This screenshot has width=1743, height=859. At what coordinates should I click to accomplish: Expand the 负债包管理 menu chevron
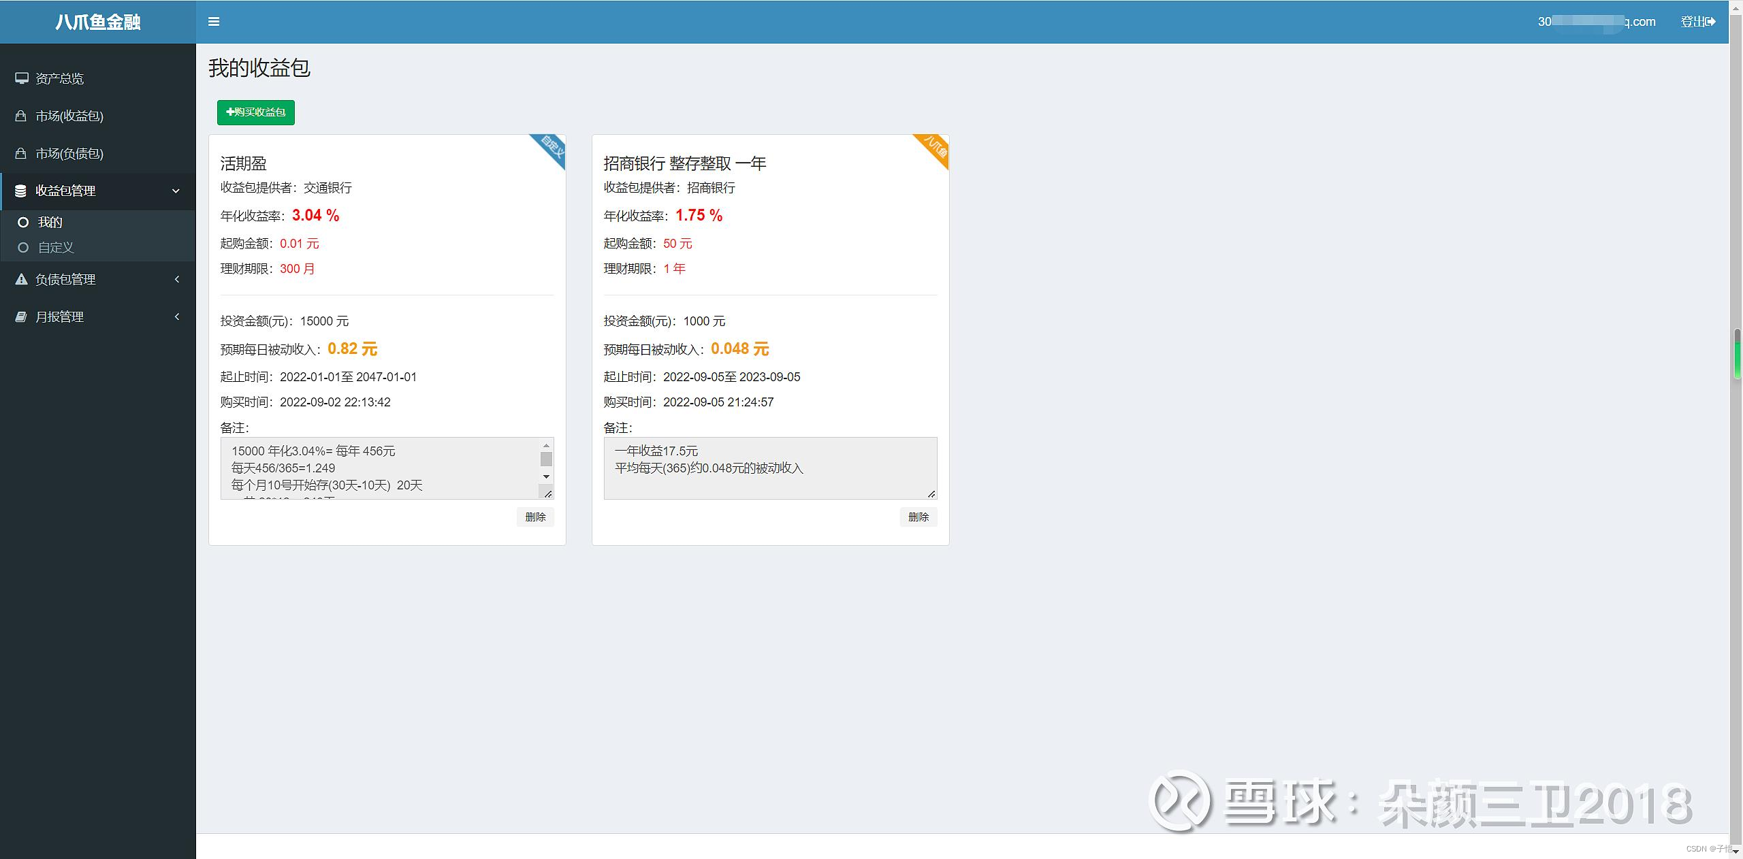point(177,279)
